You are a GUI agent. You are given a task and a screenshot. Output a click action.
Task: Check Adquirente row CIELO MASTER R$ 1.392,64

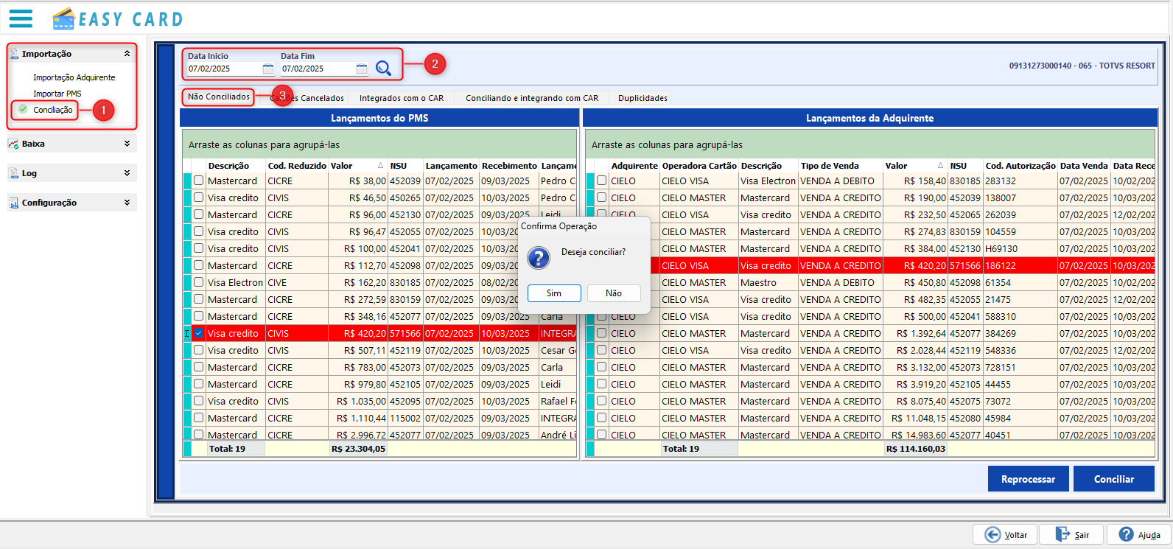(x=602, y=333)
